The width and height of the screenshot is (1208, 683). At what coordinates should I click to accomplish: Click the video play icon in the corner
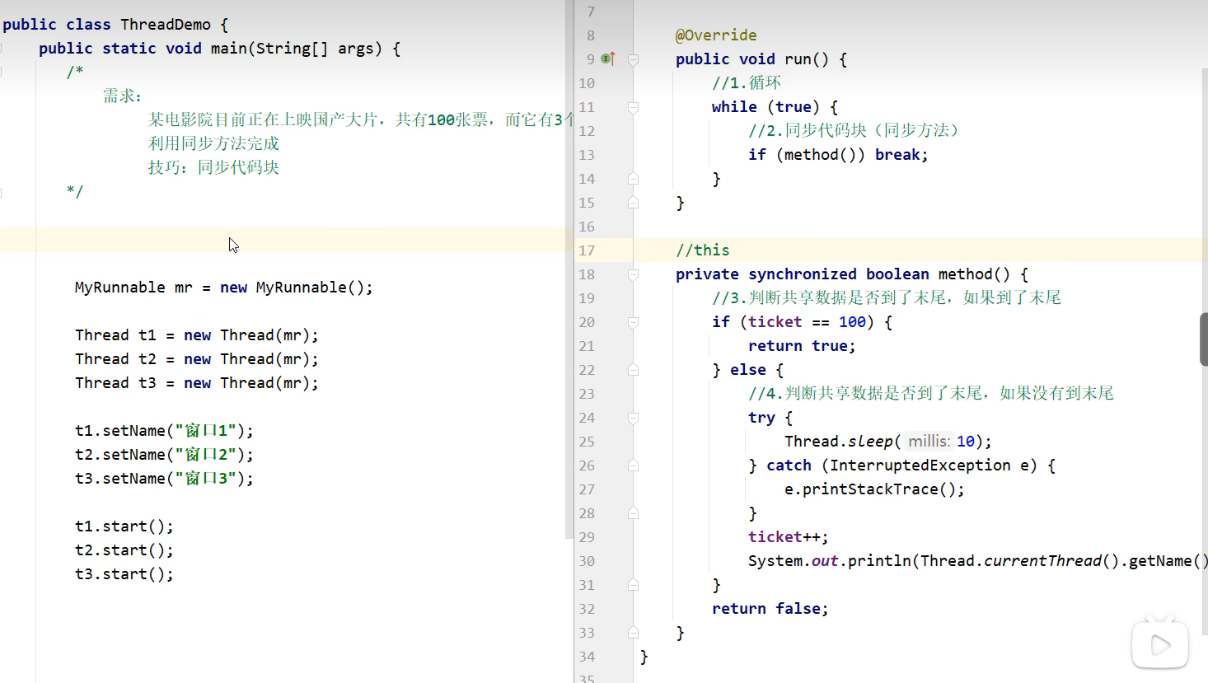point(1159,643)
